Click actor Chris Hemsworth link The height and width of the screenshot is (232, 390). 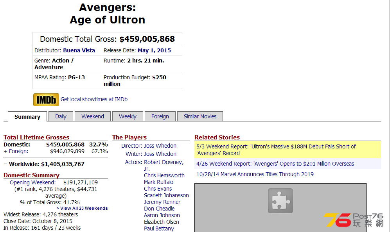(x=164, y=175)
